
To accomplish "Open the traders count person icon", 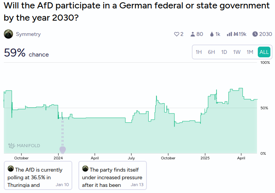I will 192,34.
